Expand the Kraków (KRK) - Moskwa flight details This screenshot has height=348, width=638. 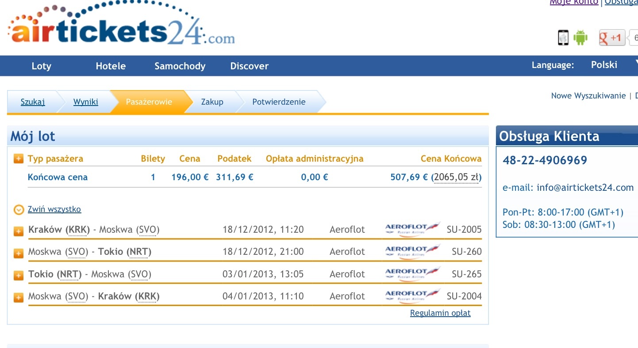tap(19, 231)
